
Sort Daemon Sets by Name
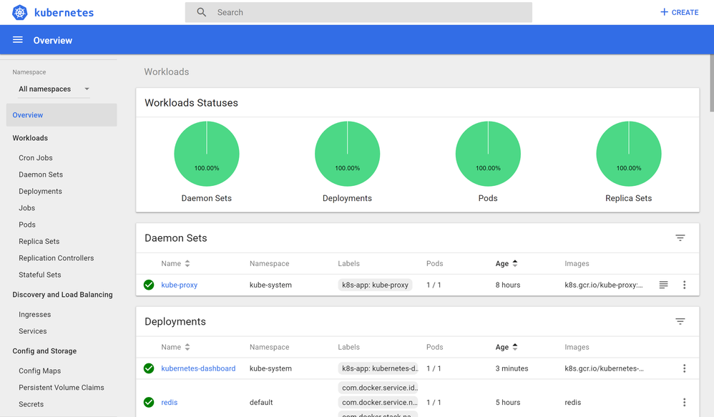pyautogui.click(x=175, y=264)
